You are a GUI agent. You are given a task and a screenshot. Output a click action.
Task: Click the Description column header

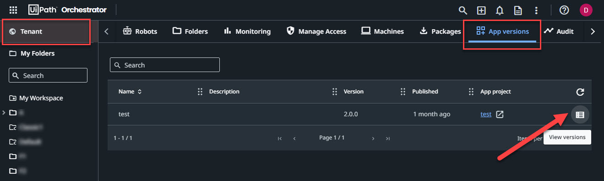(224, 92)
